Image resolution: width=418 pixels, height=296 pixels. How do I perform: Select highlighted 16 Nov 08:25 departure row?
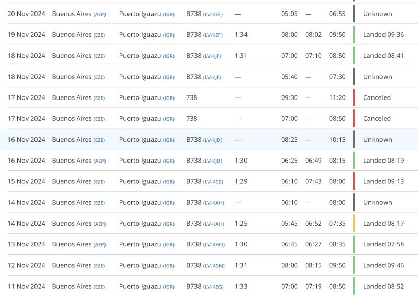209,140
